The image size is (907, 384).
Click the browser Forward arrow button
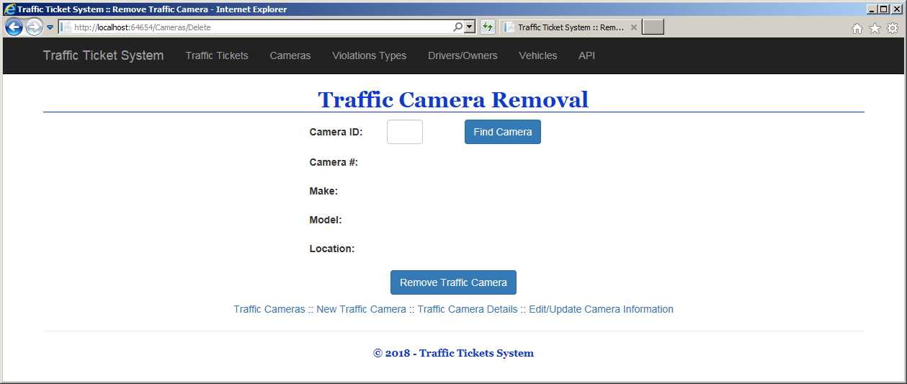coord(34,27)
